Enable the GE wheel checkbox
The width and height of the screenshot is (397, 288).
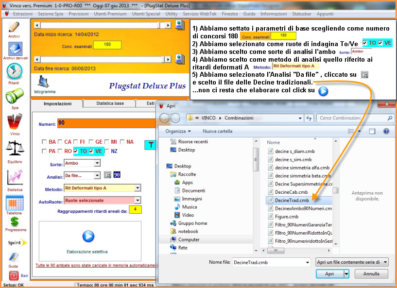coord(91,142)
